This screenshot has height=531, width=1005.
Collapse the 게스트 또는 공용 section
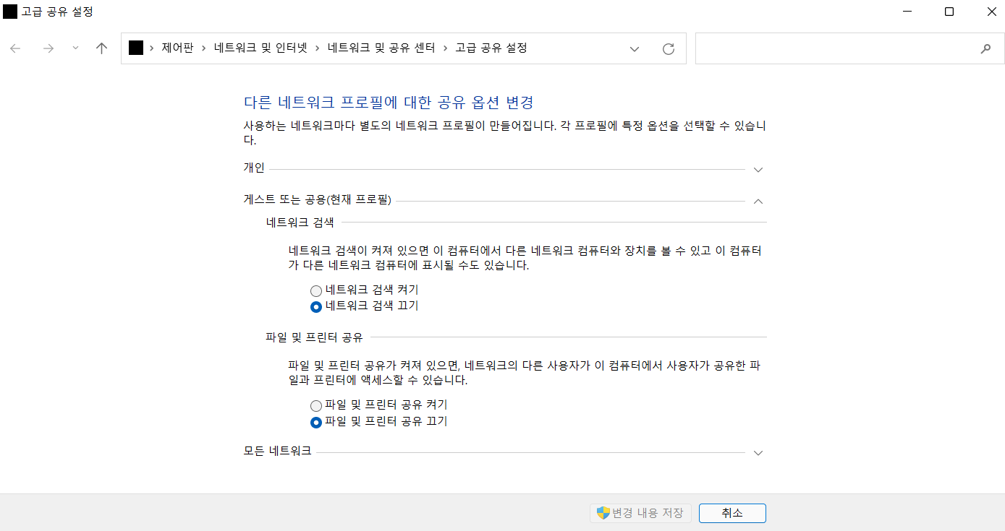[758, 202]
